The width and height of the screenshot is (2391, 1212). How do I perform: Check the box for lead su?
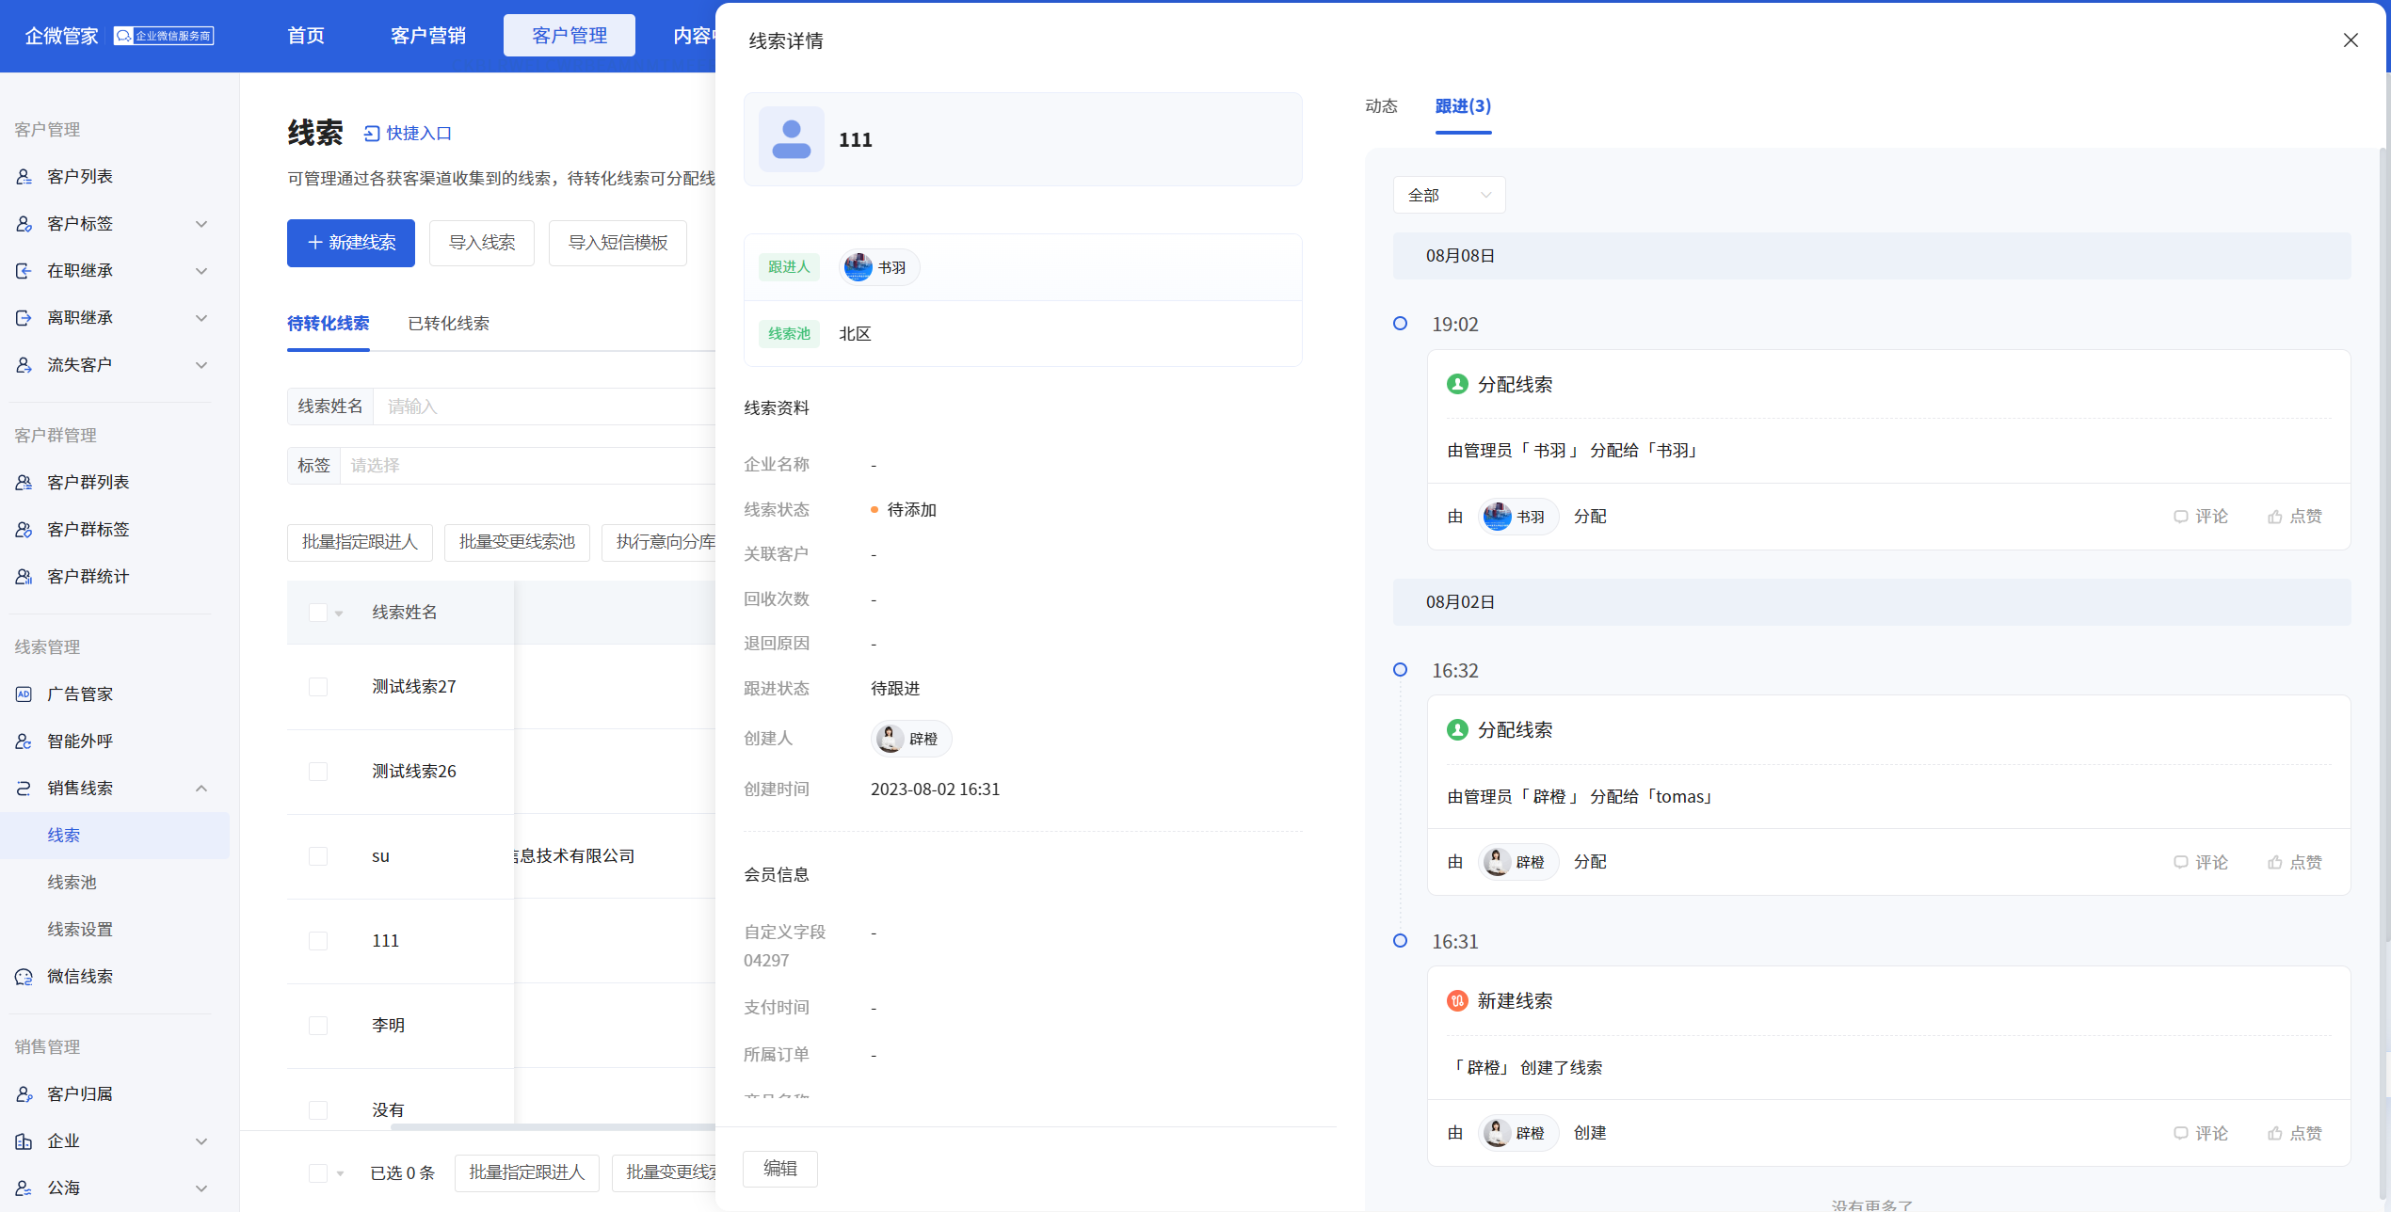coord(318,856)
